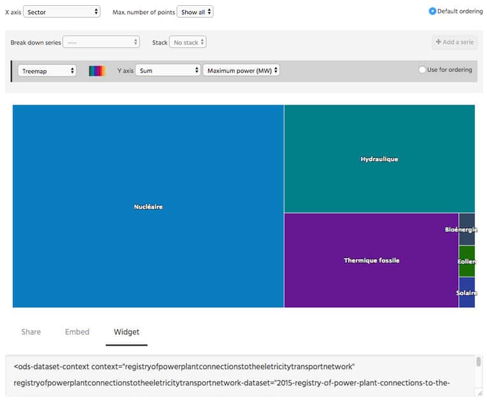Open the X axis Sector dropdown
Viewport: 487px width, 401px height.
point(61,11)
